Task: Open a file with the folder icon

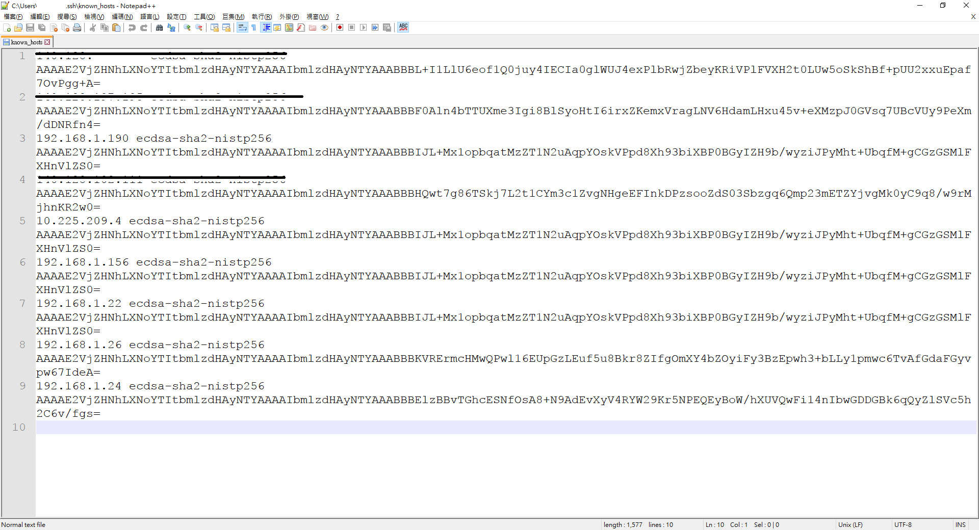Action: 18,28
